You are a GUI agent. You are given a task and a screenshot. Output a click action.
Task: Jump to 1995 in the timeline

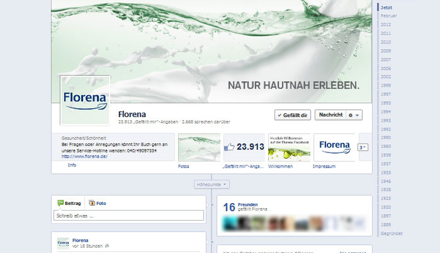[x=385, y=103]
